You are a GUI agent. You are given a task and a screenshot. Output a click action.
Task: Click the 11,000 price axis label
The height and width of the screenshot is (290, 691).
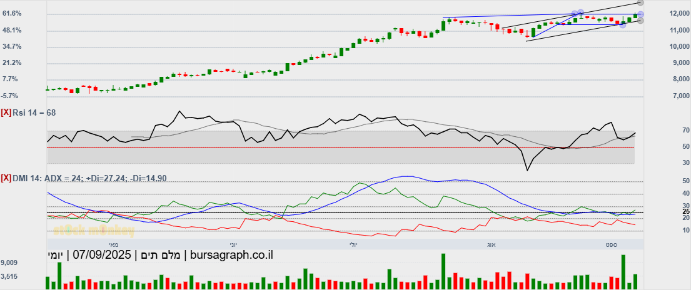tap(680, 30)
